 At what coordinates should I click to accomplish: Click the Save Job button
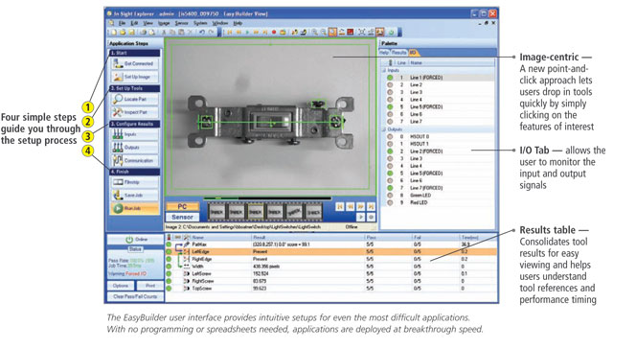click(x=134, y=196)
